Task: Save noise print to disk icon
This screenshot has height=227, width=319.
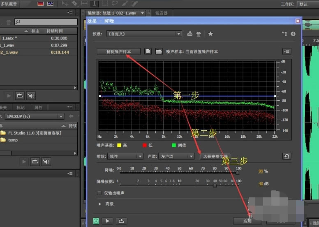Action: pos(148,51)
